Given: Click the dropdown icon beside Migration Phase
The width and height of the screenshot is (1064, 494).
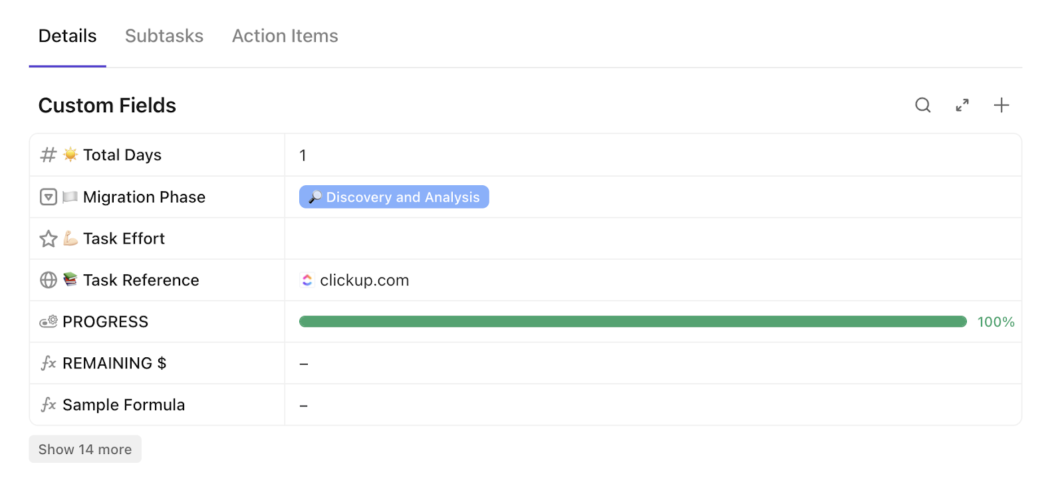Looking at the screenshot, I should pyautogui.click(x=49, y=197).
